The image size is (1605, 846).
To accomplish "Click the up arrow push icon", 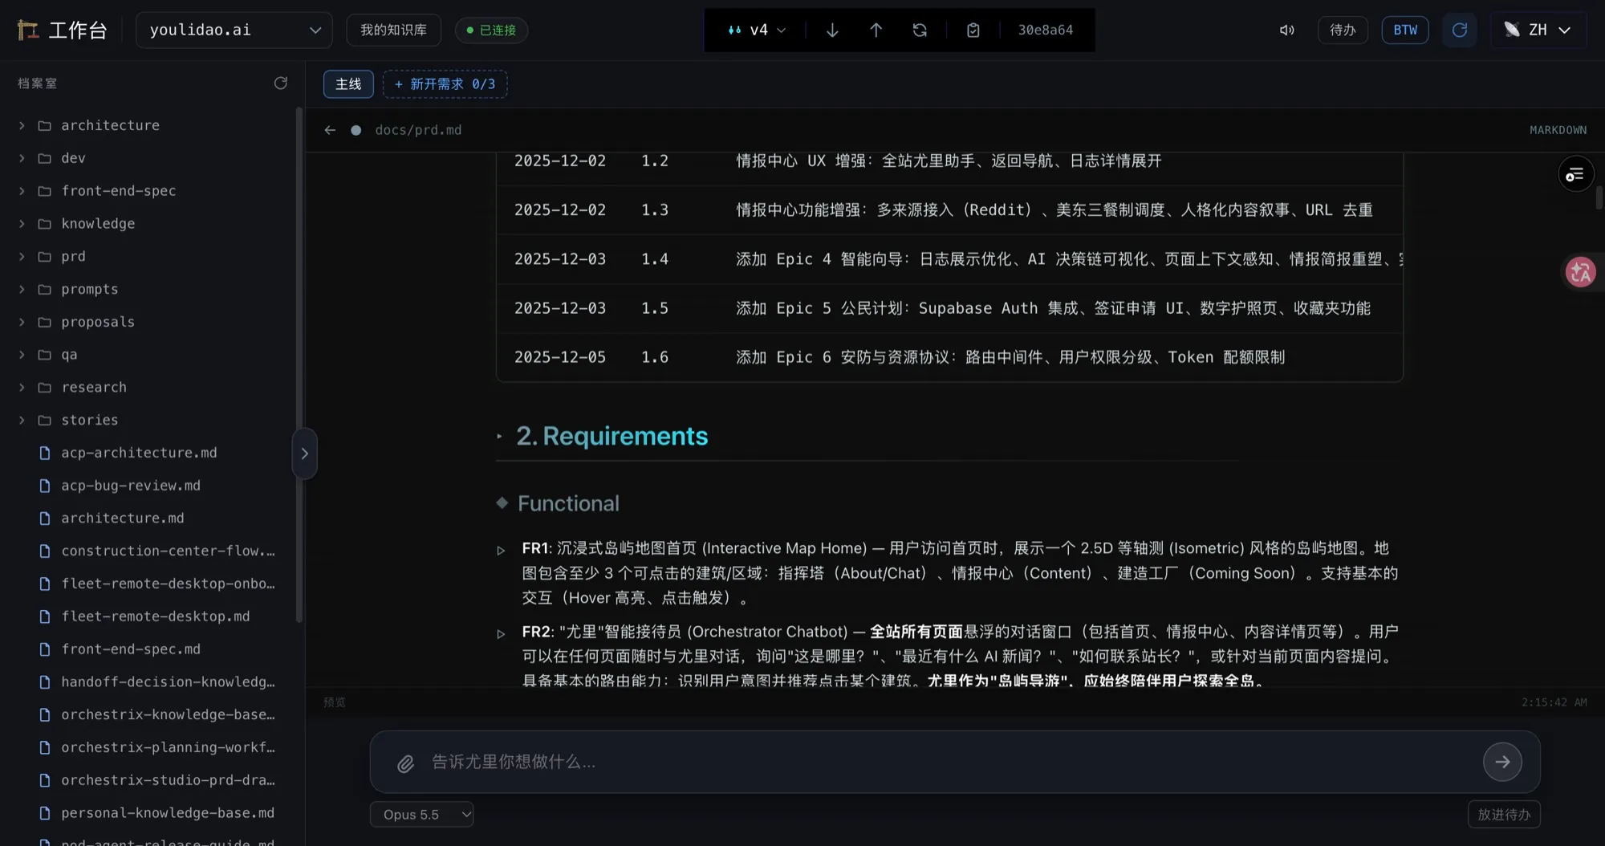I will click(x=876, y=30).
